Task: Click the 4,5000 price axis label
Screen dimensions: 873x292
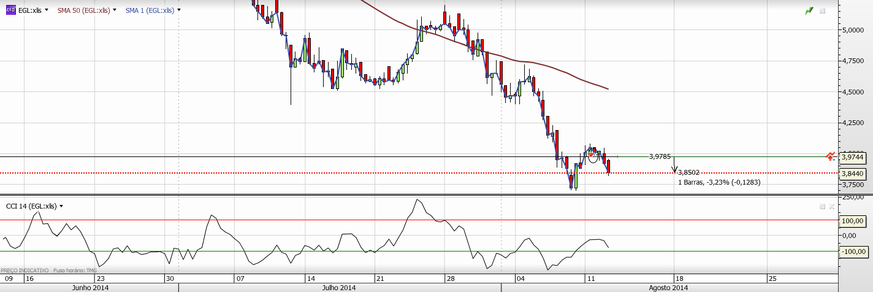Action: [x=853, y=92]
